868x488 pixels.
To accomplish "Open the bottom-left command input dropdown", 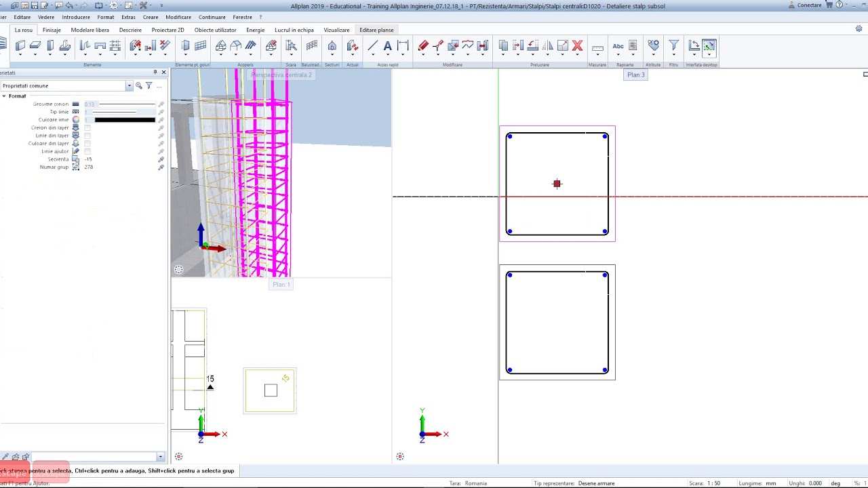I will (x=160, y=457).
